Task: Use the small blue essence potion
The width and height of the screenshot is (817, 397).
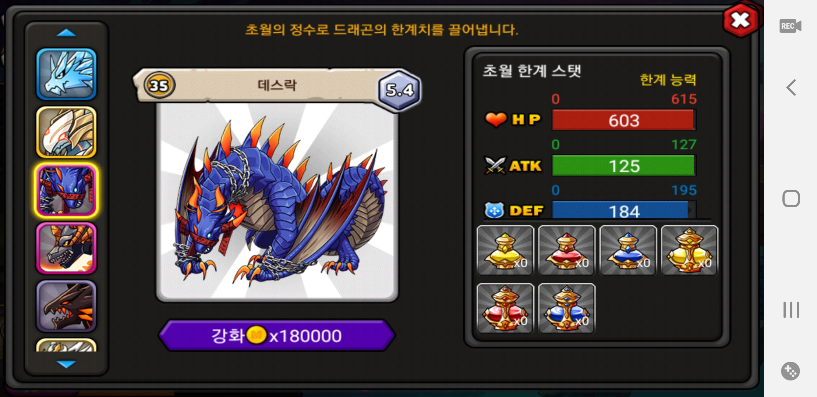Action: tap(628, 250)
